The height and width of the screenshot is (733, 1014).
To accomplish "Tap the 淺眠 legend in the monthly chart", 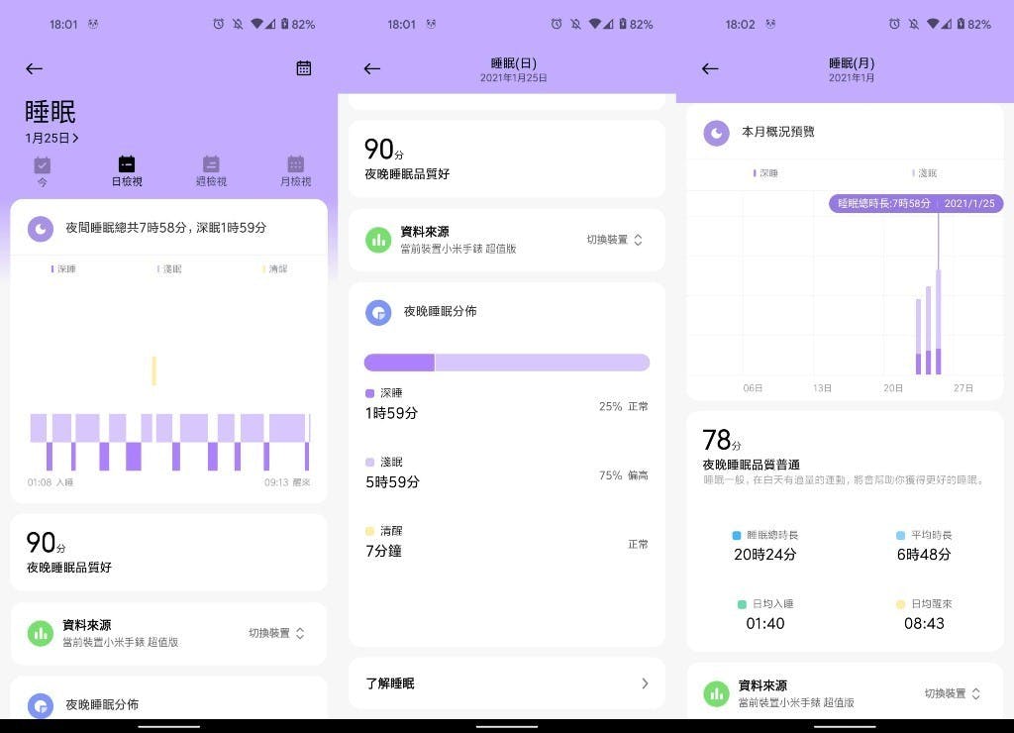I will coord(924,173).
